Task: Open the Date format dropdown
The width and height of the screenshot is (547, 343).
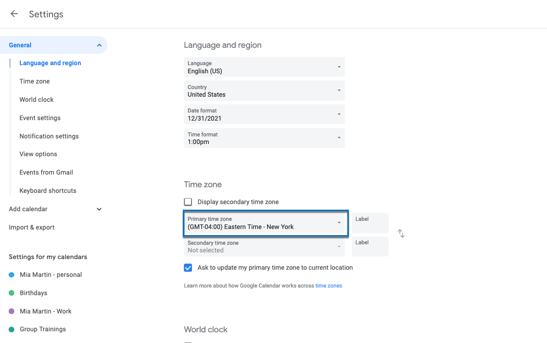Action: point(264,115)
